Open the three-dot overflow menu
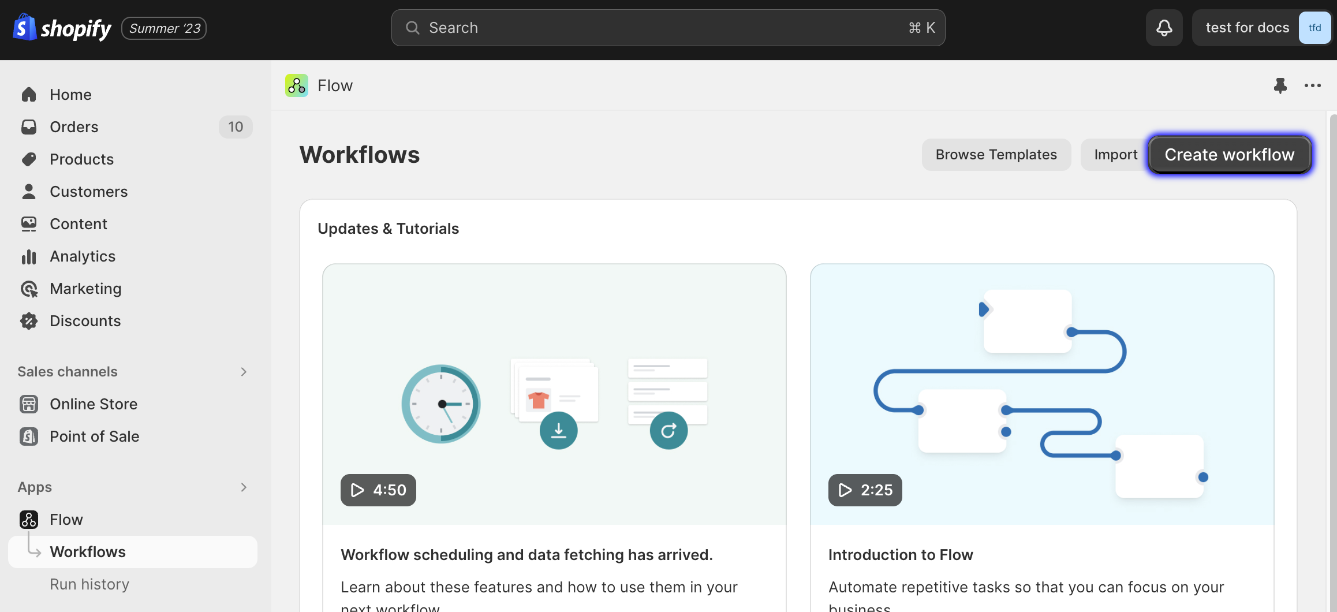The image size is (1337, 612). [1313, 85]
